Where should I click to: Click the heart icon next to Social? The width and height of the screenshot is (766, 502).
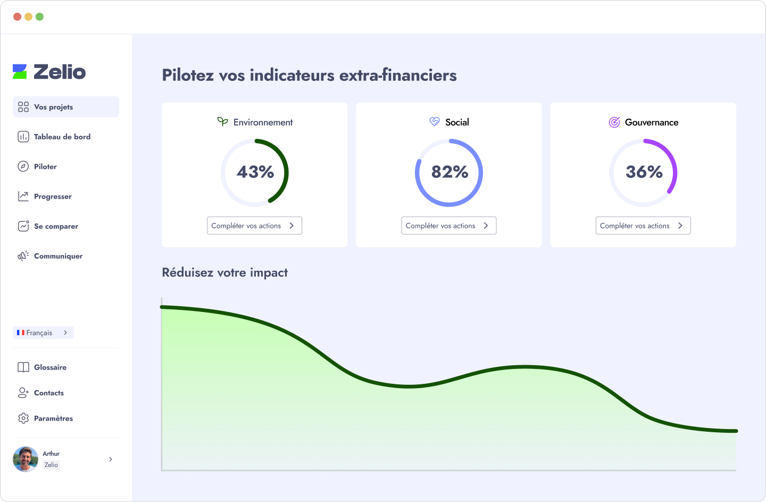[x=436, y=121]
